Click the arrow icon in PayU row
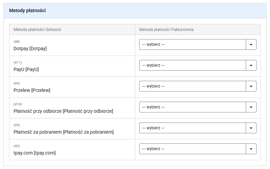270x169 pixels. click(251, 66)
